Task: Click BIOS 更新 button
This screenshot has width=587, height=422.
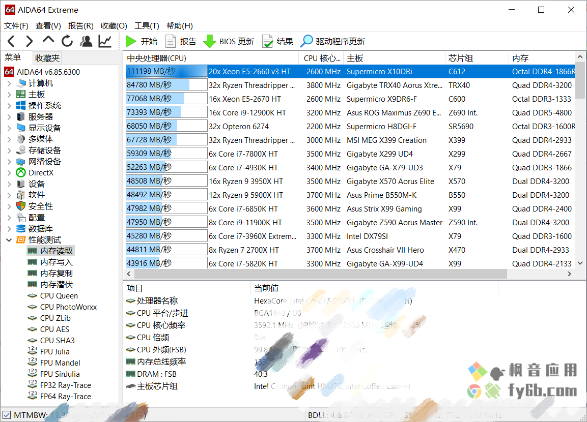Action: pyautogui.click(x=229, y=41)
